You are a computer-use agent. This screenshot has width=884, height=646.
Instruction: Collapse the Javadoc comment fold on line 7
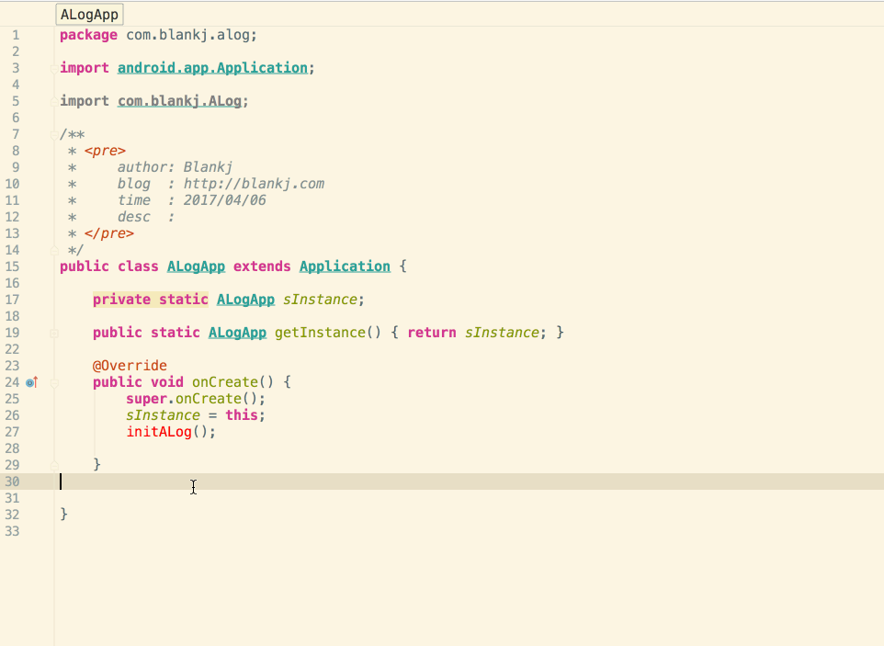click(x=54, y=135)
